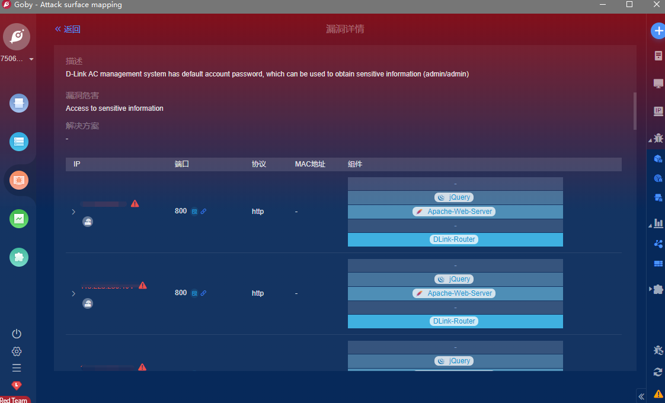
Task: Open the account dropdown under the logo
Action: pos(31,59)
